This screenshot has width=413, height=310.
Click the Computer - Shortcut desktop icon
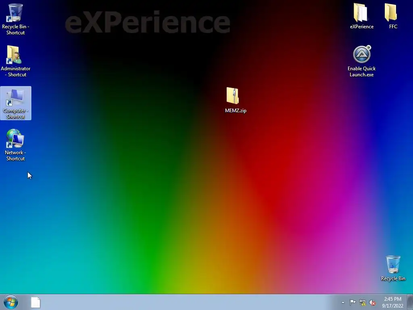click(x=16, y=103)
